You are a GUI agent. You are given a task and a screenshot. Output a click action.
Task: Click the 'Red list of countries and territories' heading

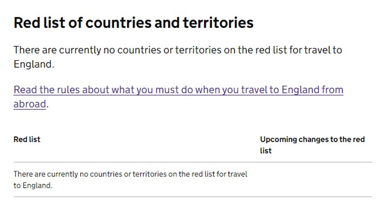133,23
